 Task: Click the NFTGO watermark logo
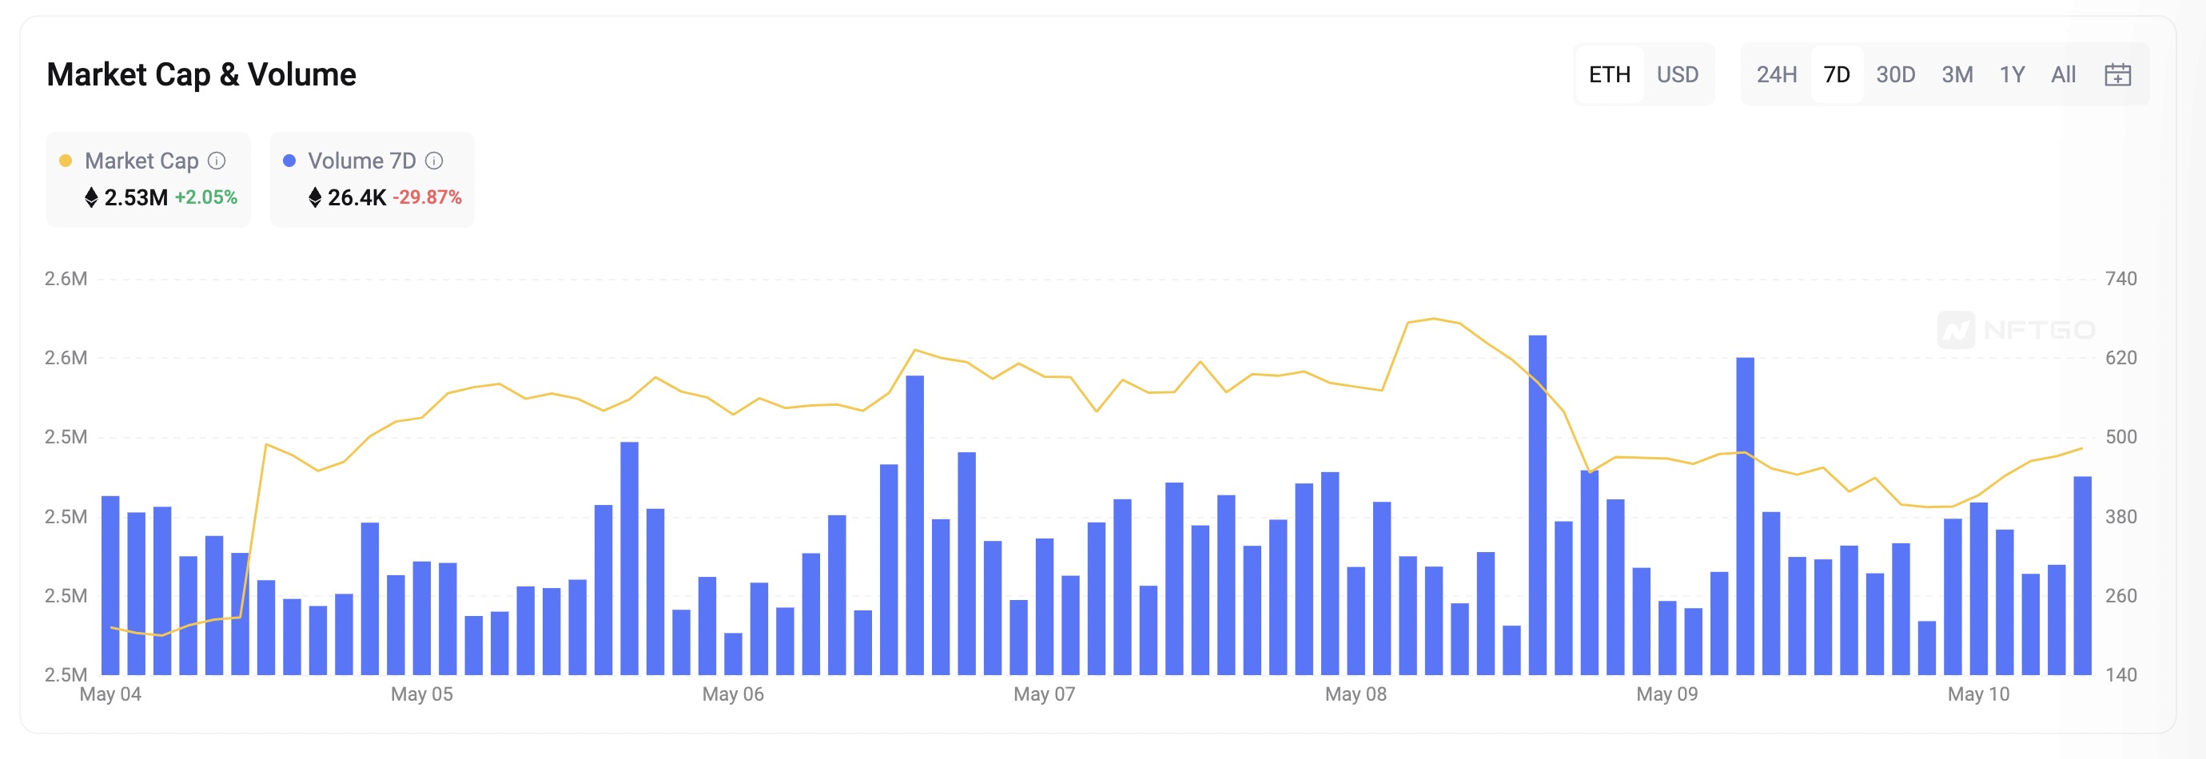[x=2016, y=329]
